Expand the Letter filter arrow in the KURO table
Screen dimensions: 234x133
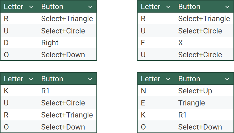tap(31, 79)
